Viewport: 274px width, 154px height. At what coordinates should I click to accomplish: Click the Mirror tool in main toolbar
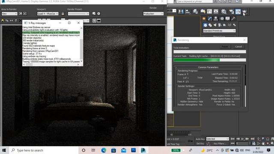point(181,12)
